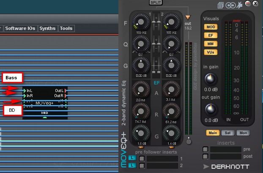Click the OutL output connector on MOVeq+
Image resolution: width=263 pixels, height=173 pixels.
click(65, 90)
